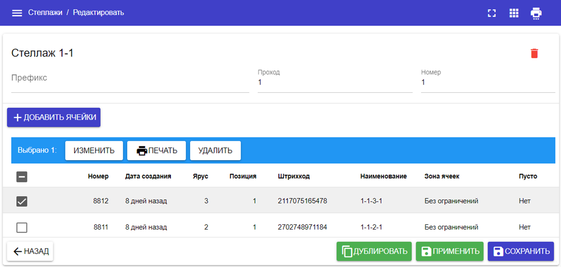Image resolution: width=561 pixels, height=267 pixels.
Task: Open the hamburger navigation menu
Action: click(17, 13)
